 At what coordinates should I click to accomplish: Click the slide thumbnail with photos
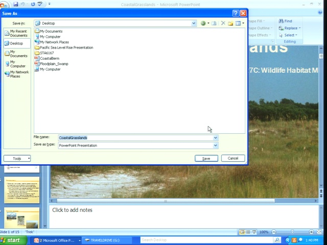[21, 218]
